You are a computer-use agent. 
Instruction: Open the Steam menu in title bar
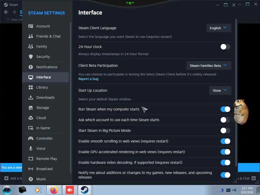click(11, 5)
